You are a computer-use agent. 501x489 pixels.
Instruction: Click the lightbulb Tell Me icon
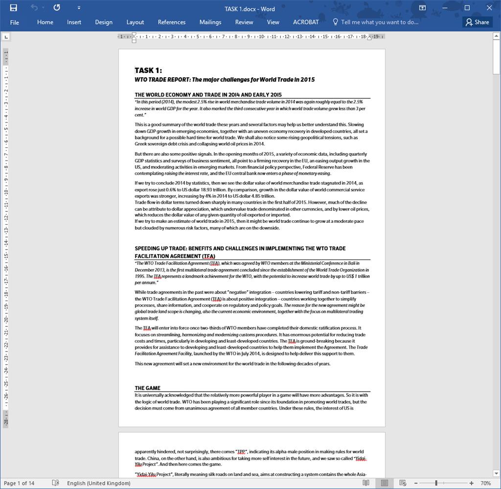coord(335,22)
